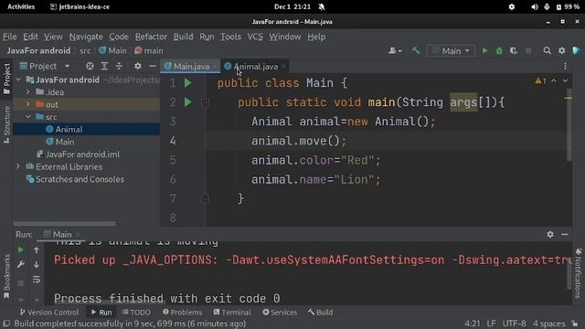
Task: Expand all in Project tool window
Action: [104, 67]
